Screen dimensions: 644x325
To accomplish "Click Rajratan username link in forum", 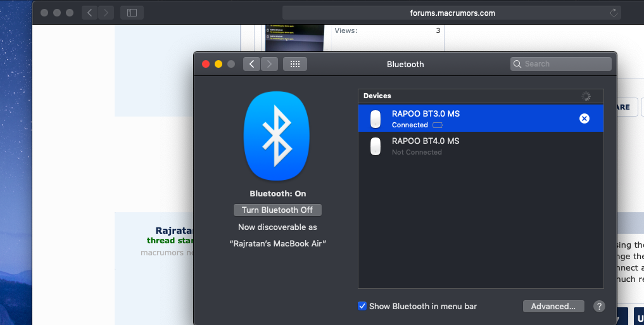I will click(x=174, y=231).
